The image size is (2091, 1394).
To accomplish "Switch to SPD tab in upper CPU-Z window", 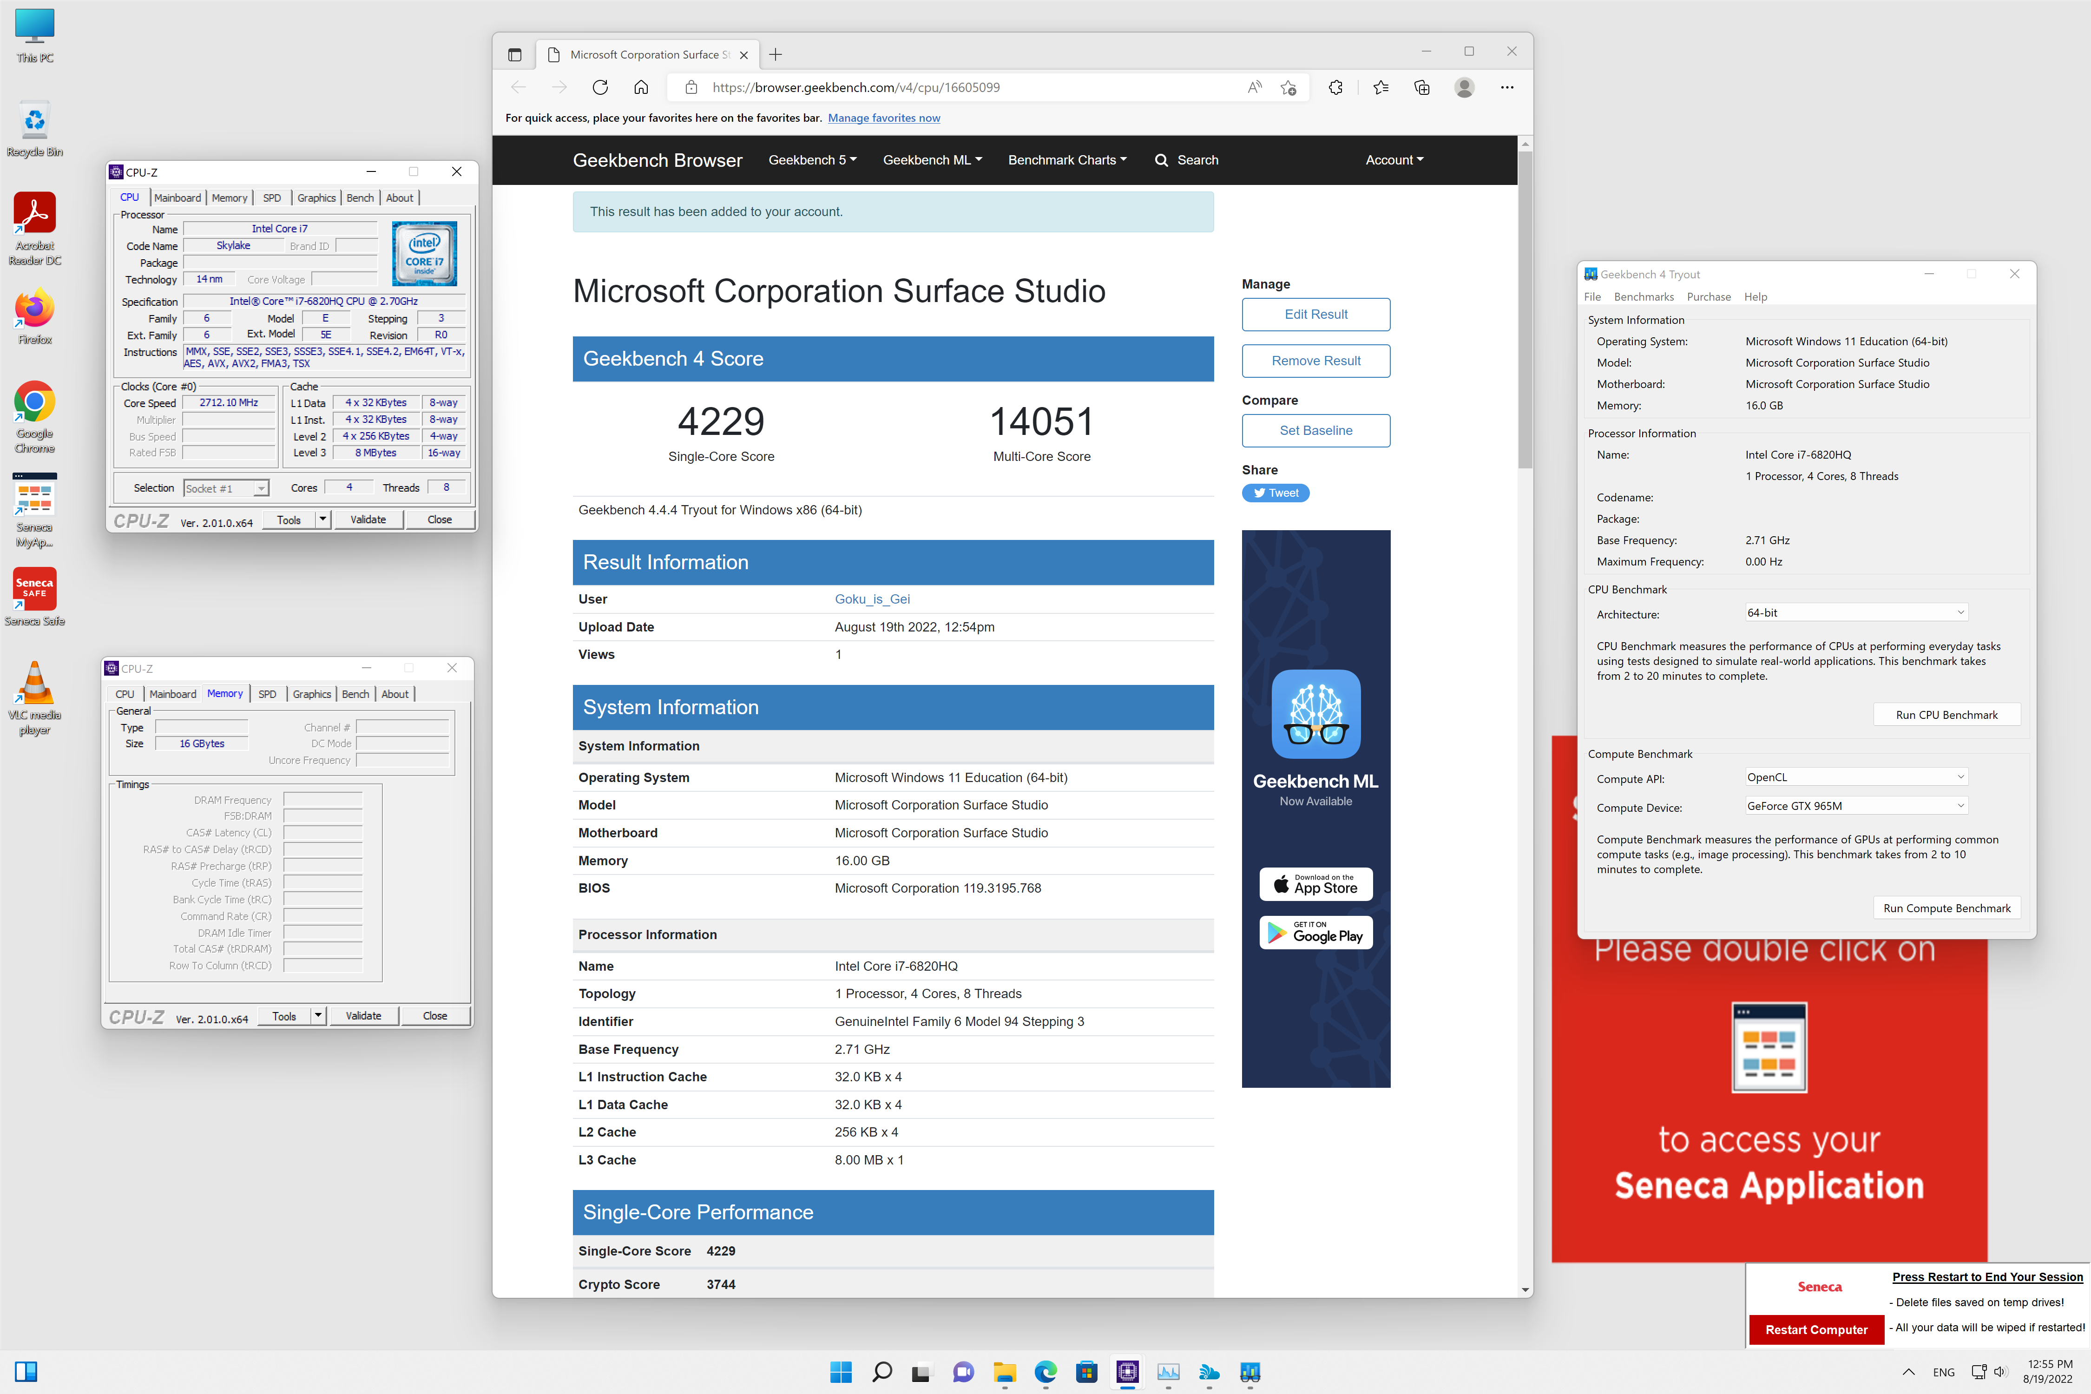I will point(272,197).
